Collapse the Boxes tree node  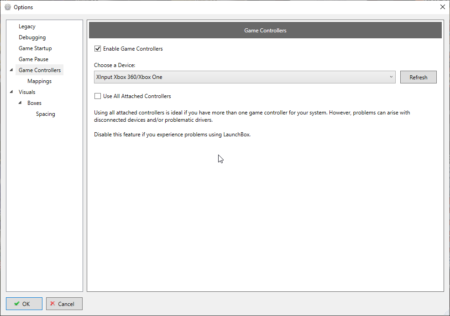click(20, 103)
